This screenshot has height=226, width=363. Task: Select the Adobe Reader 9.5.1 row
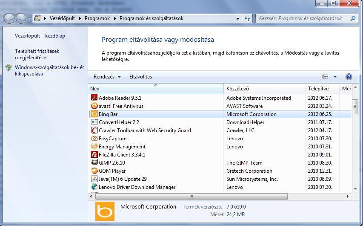point(220,98)
